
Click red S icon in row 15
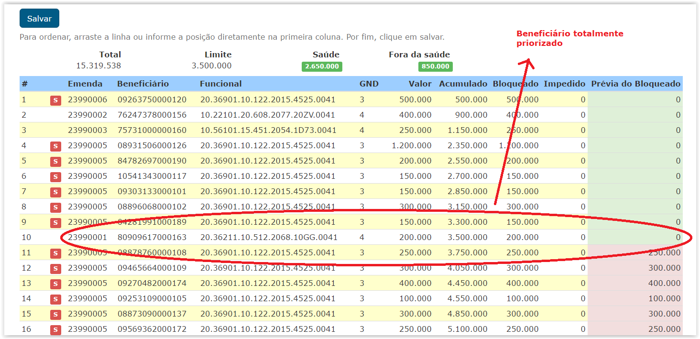55,314
